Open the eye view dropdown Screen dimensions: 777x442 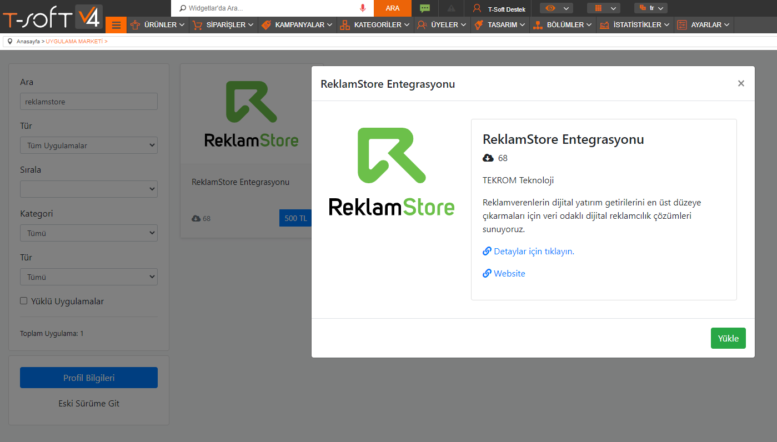[x=557, y=8]
